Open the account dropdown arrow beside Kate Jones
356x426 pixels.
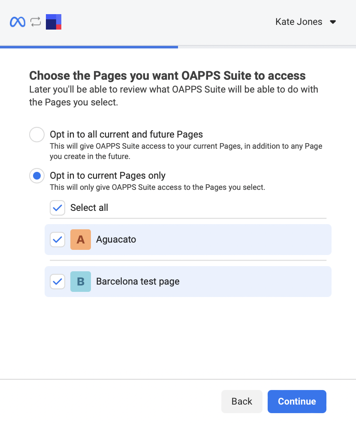click(333, 22)
